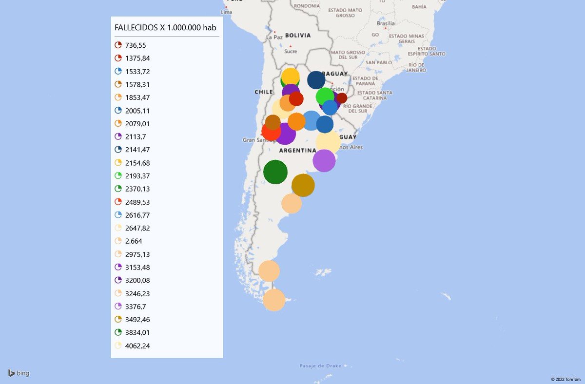Select the yellow legend marker for 2154,68

118,163
